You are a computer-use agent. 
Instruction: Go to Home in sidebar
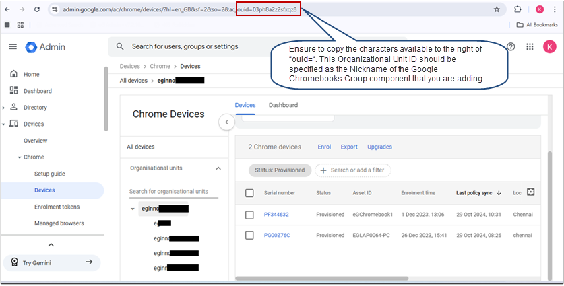pyautogui.click(x=32, y=75)
